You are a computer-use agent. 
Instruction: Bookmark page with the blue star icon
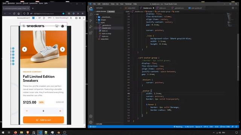click(63, 13)
